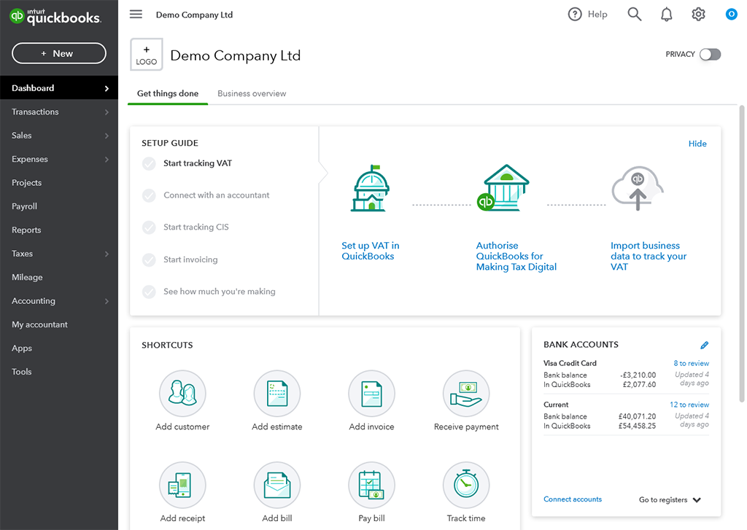This screenshot has width=747, height=530.
Task: Click the Pay bill shortcut icon
Action: tap(371, 485)
